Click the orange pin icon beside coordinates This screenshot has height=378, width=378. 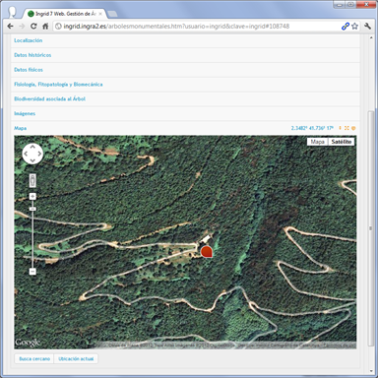point(340,128)
